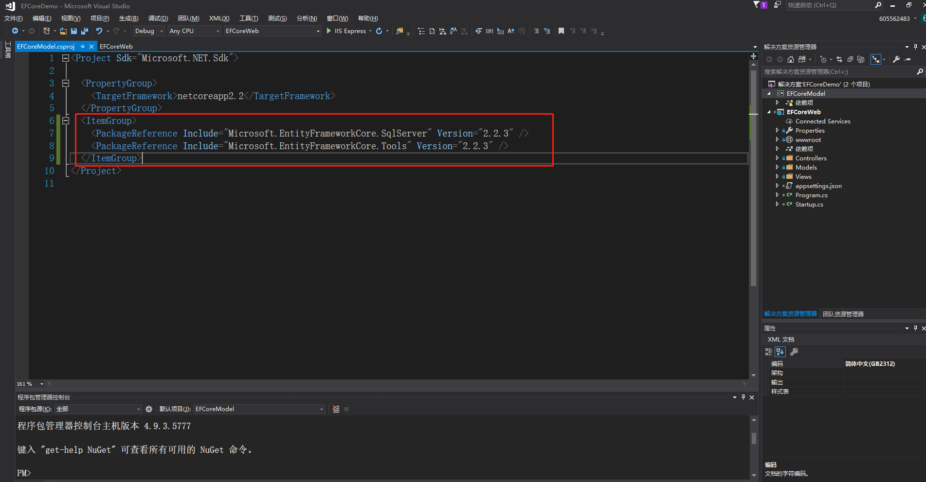The width and height of the screenshot is (926, 482).
Task: Click the decrease line indent icon
Action: [x=536, y=31]
